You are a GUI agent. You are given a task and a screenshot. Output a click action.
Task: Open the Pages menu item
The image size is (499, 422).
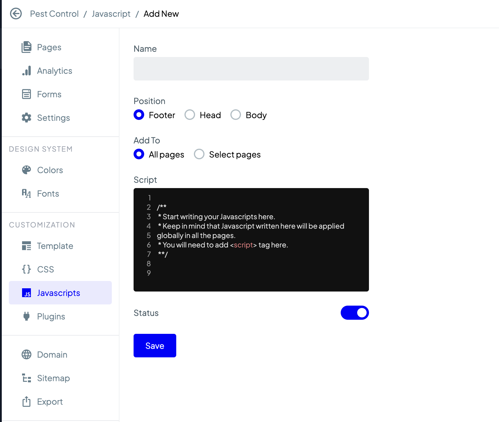(x=49, y=47)
